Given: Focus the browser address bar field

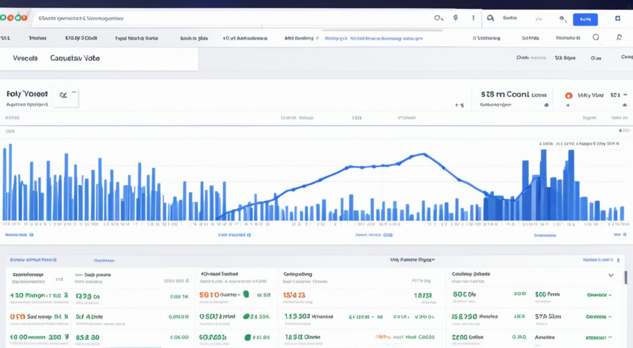Looking at the screenshot, I should click(x=232, y=18).
